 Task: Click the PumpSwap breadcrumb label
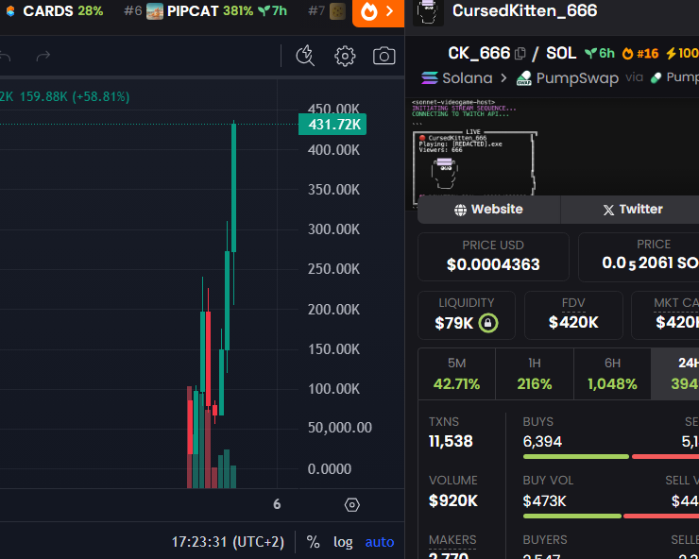tap(577, 78)
